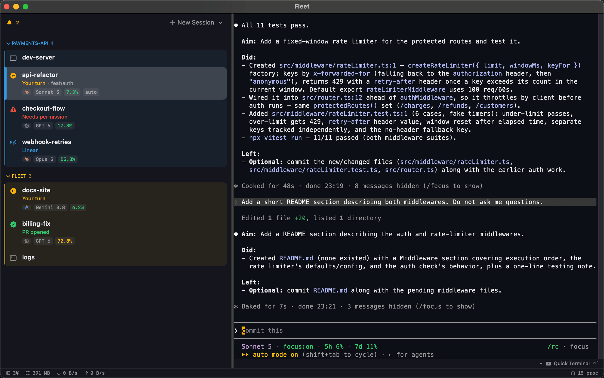Click the 'Linear' label under webhook-retries

[30, 150]
